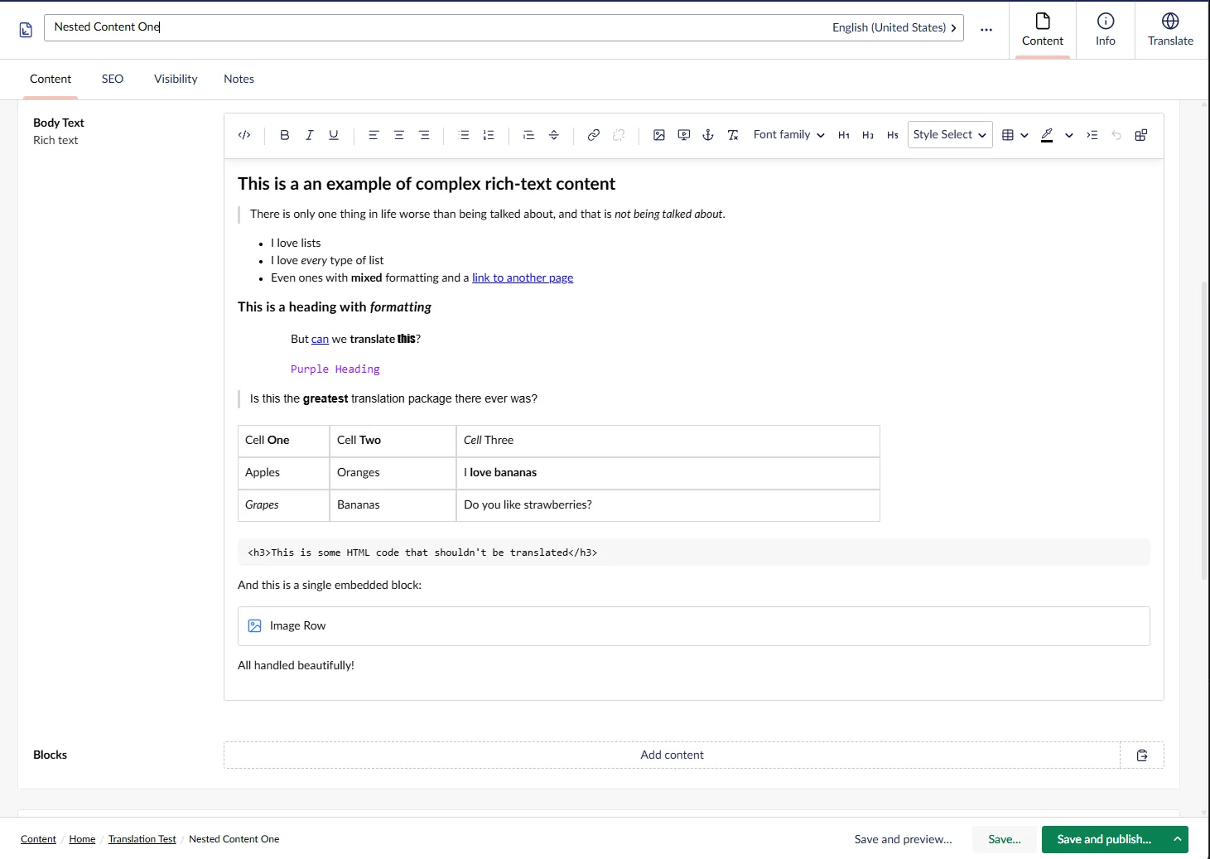Open the media picker image icon

click(x=659, y=135)
